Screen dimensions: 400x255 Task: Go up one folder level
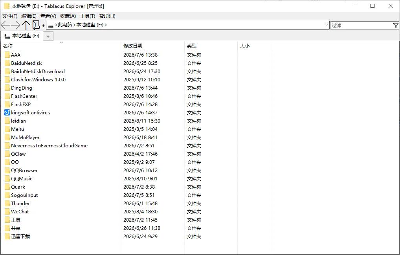tap(26, 25)
